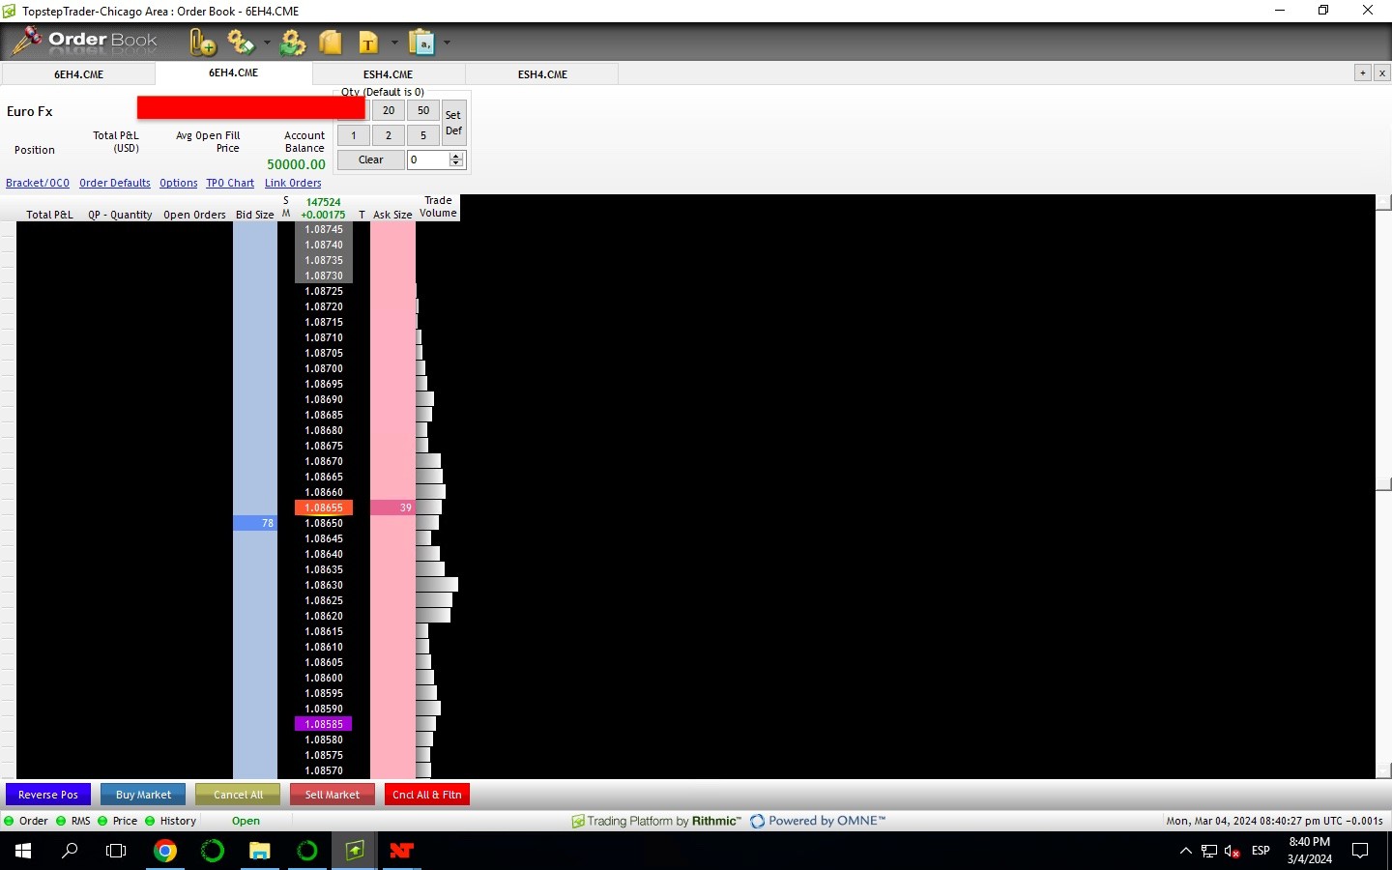
Task: Decrease quantity with the spinner down arrow
Action: (456, 163)
